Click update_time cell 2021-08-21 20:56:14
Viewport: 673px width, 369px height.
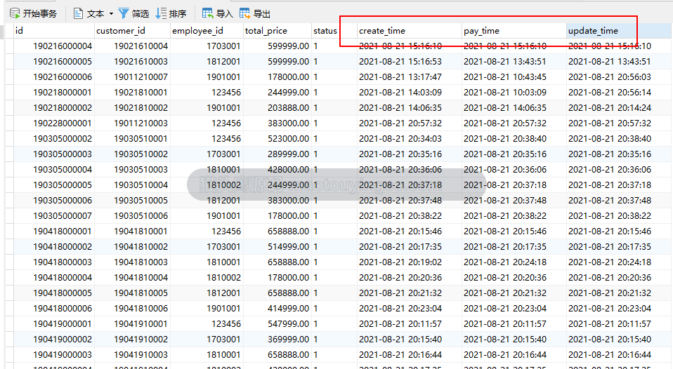619,93
